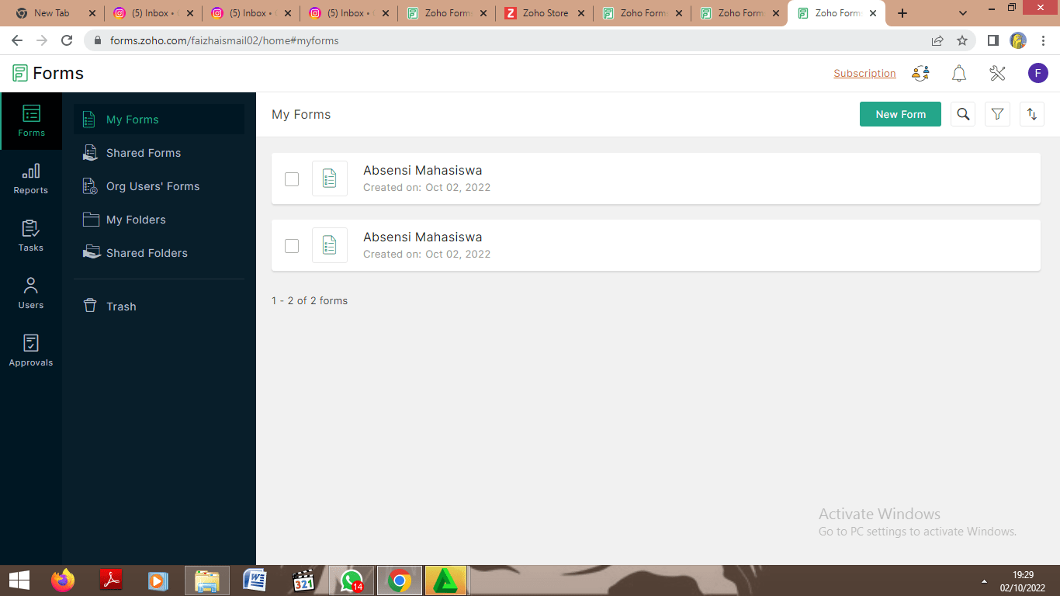1060x596 pixels.
Task: Go back in browser history
Action: tap(17, 40)
